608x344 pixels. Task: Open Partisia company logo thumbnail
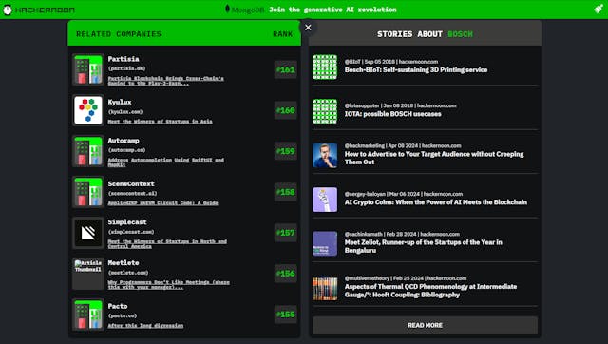pyautogui.click(x=88, y=69)
